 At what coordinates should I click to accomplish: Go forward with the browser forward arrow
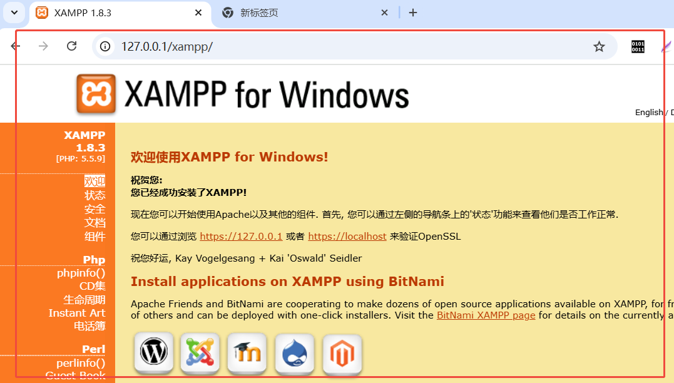(43, 46)
